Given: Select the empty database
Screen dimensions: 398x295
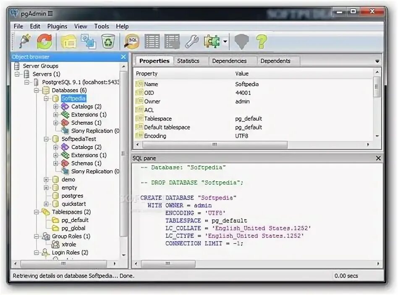Looking at the screenshot, I should point(69,188).
